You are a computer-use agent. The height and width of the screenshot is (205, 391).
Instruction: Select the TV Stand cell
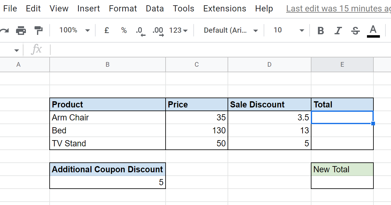[107, 143]
